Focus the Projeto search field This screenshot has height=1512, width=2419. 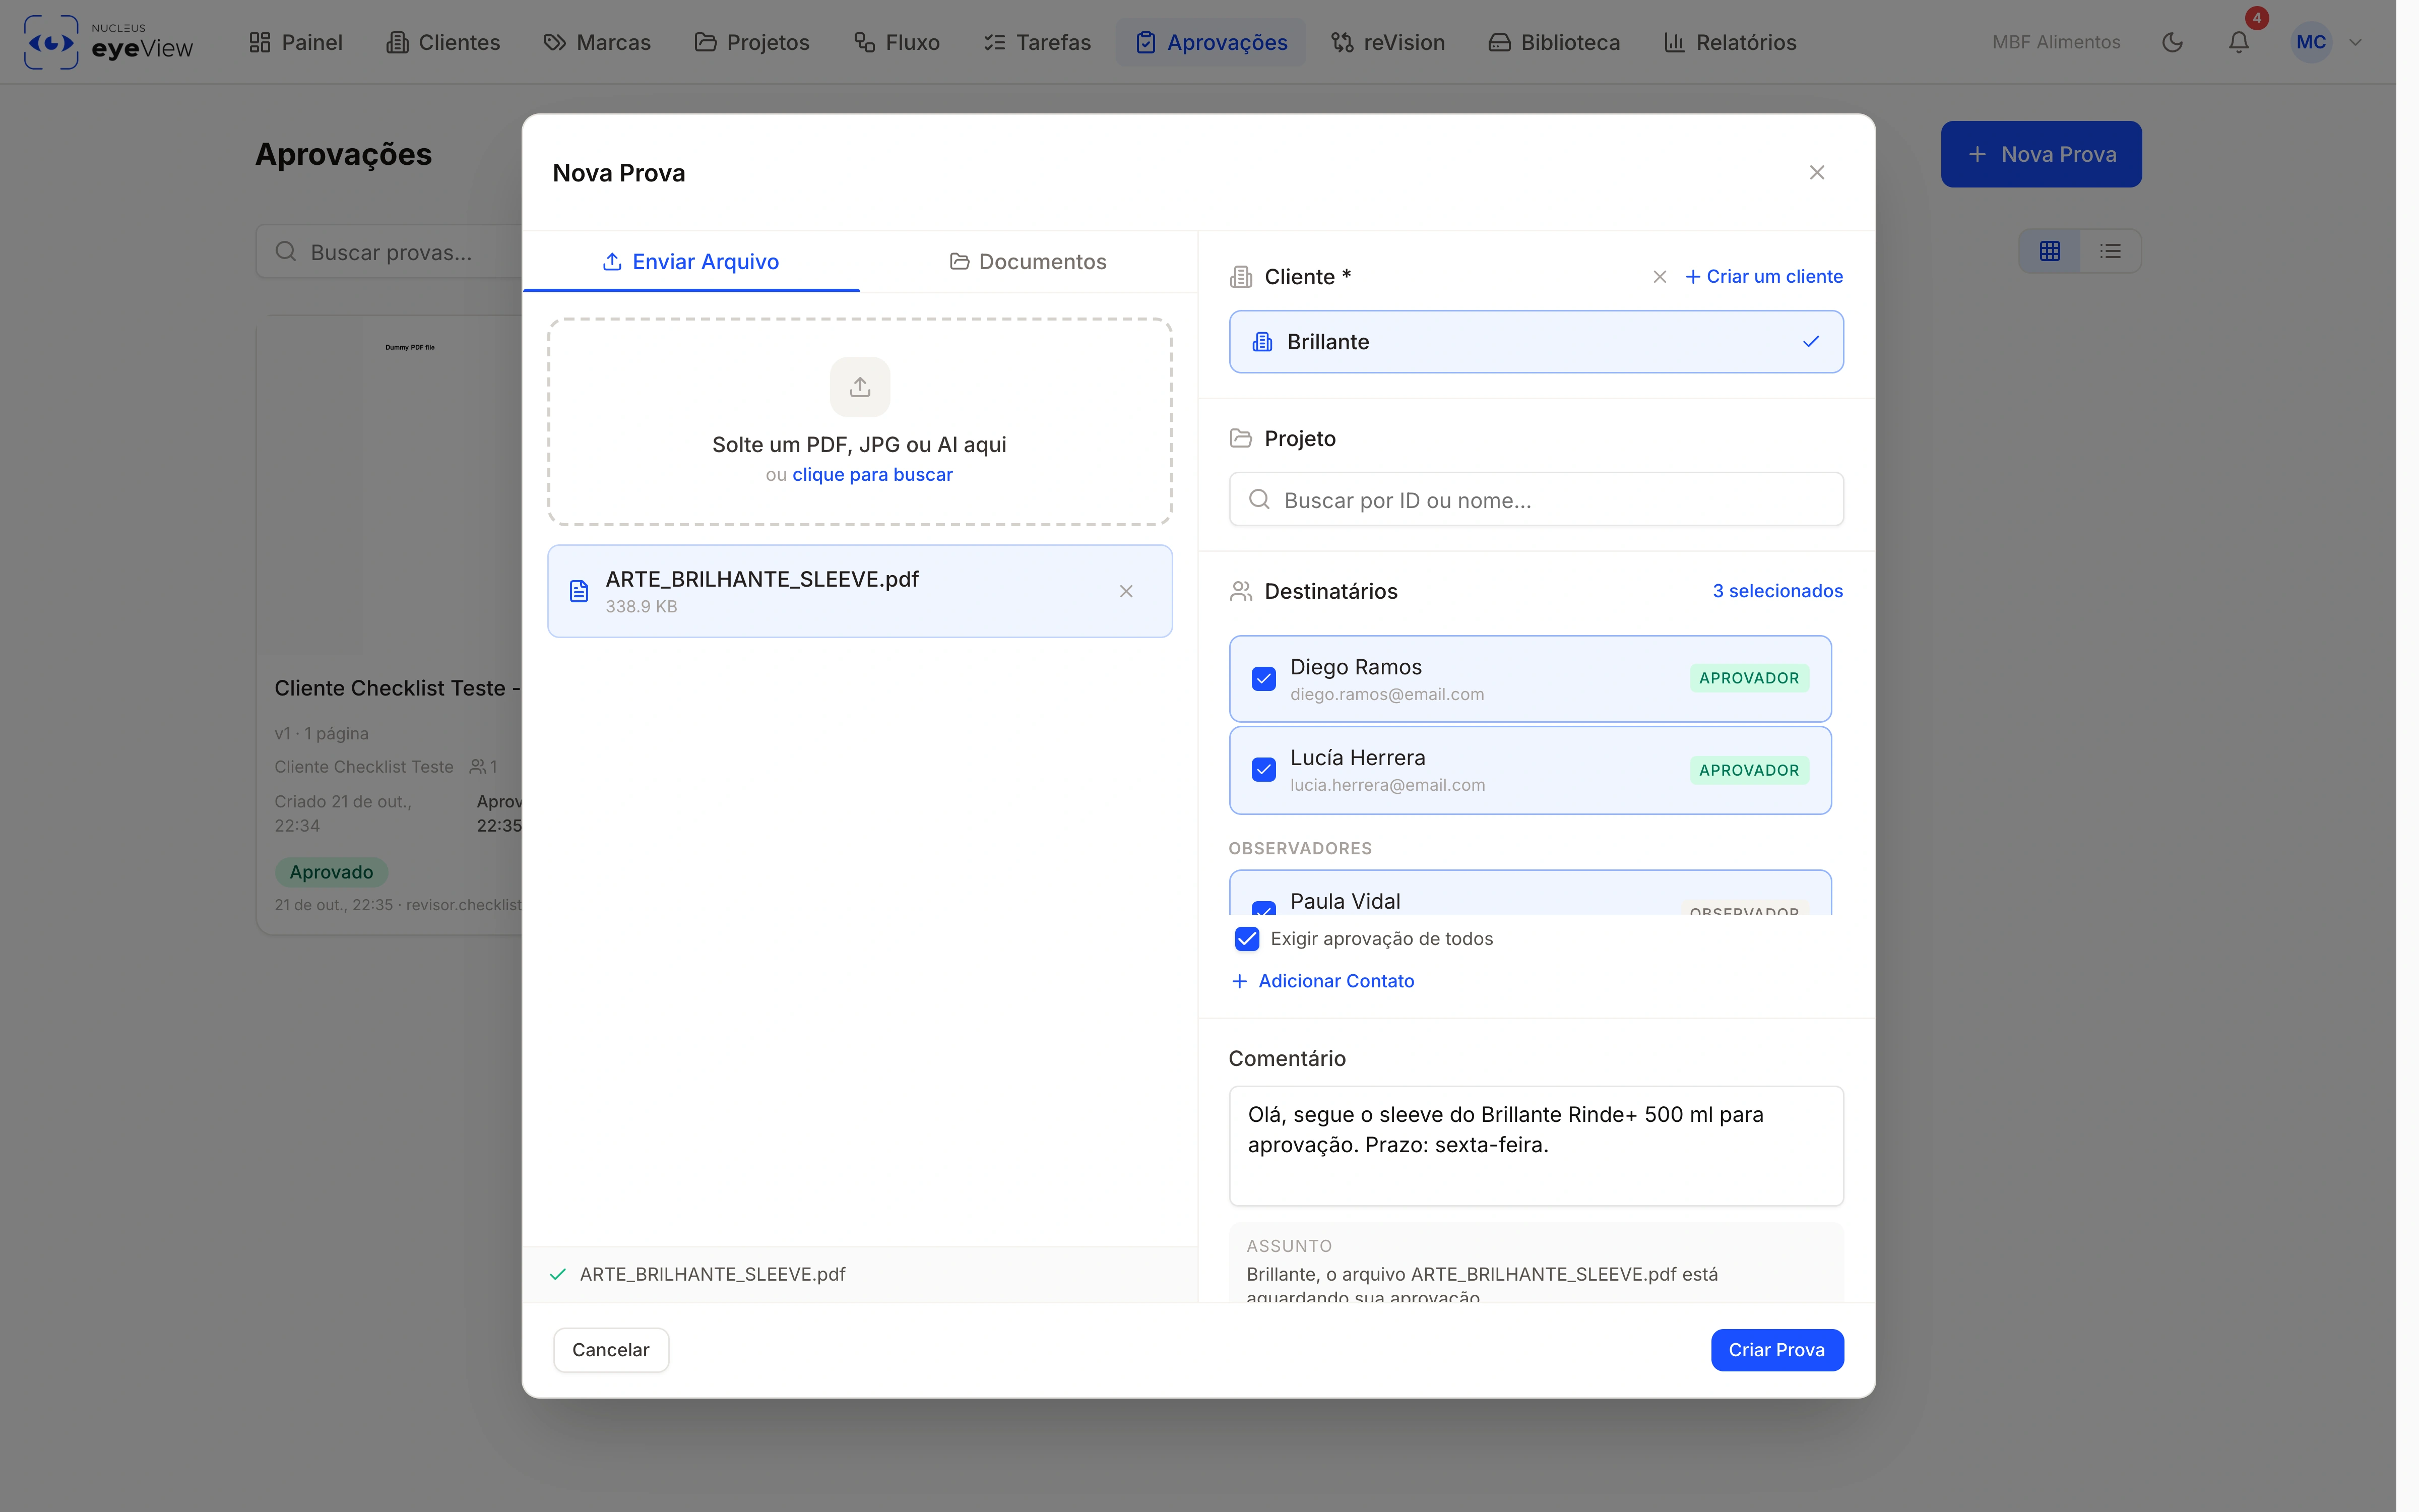[x=1536, y=500]
